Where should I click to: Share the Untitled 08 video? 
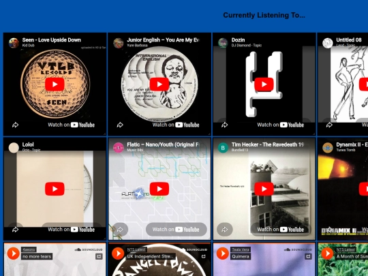click(x=329, y=125)
